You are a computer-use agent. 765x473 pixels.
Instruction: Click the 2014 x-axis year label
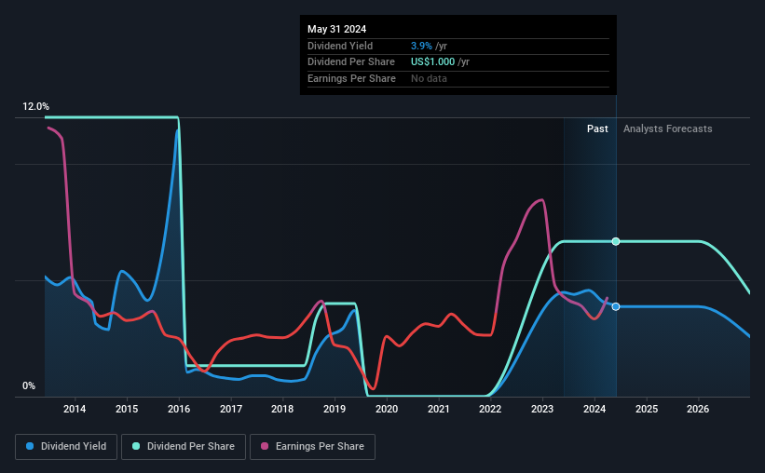[x=75, y=409]
